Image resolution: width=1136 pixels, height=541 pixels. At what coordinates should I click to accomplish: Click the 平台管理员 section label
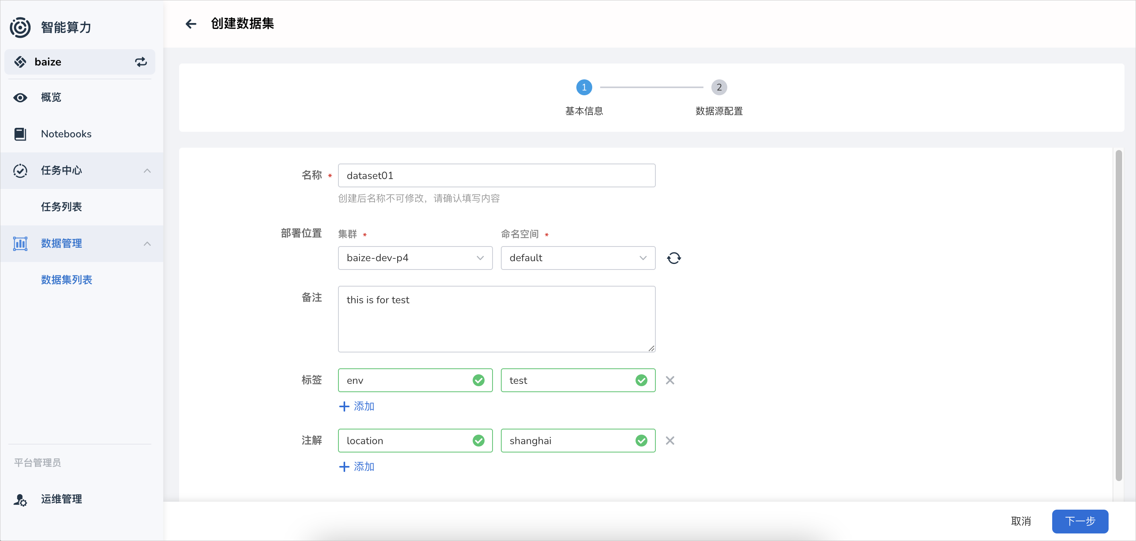click(37, 462)
